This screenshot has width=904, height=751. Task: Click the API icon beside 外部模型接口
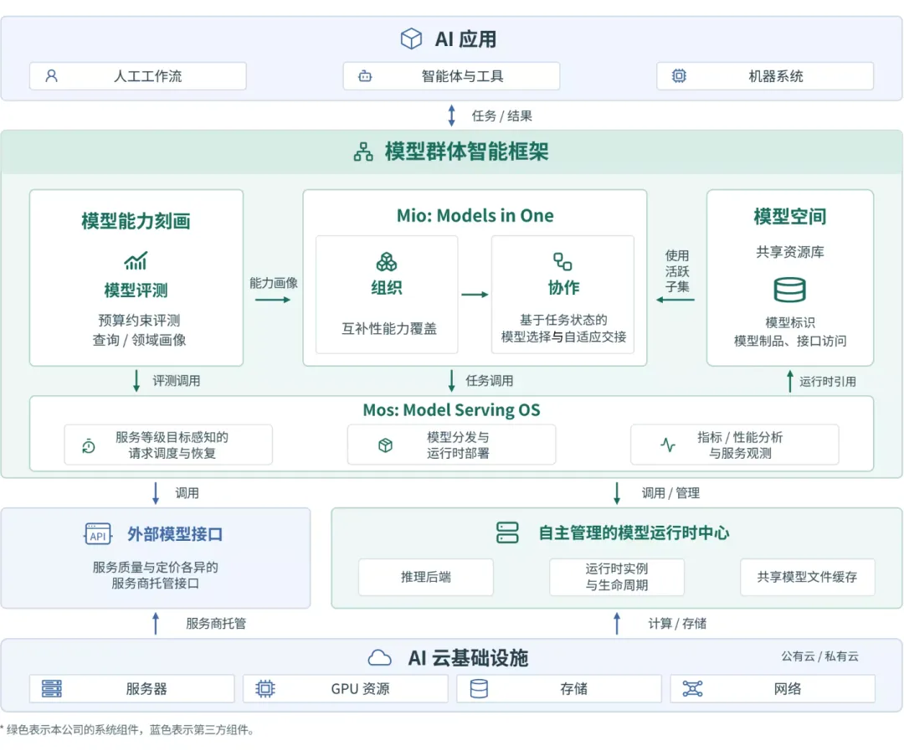coord(97,534)
